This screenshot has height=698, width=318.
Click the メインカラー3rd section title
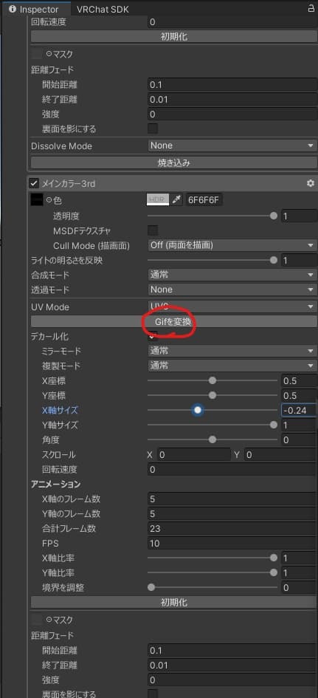tap(69, 183)
